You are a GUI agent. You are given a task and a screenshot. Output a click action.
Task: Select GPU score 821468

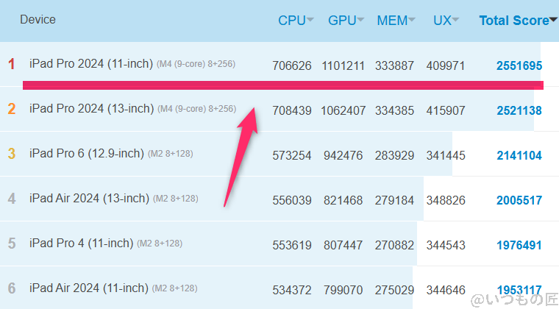[343, 200]
